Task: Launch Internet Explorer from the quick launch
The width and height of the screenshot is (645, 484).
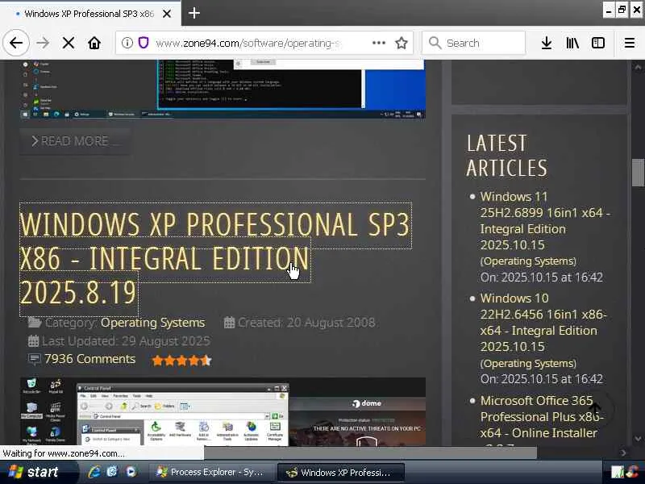Action: [94, 472]
